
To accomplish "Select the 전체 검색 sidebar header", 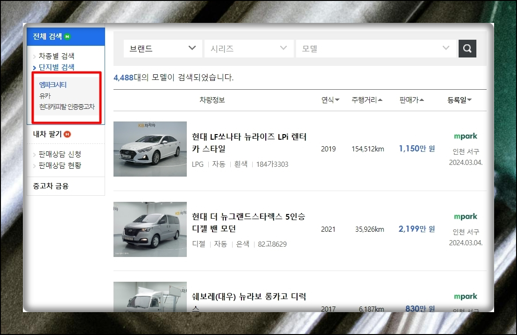I will tap(66, 36).
